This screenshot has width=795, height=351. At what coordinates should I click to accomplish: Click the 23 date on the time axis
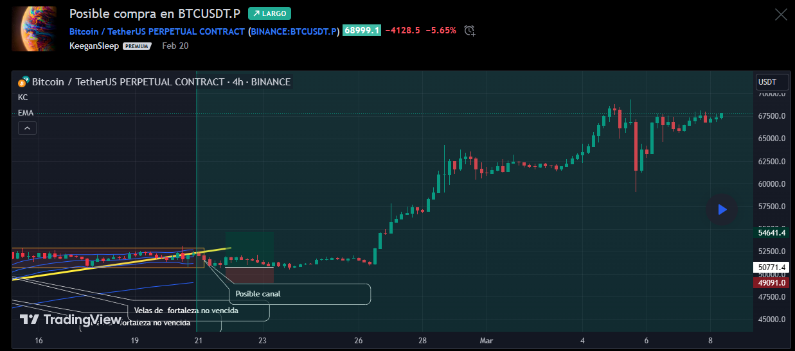point(262,341)
